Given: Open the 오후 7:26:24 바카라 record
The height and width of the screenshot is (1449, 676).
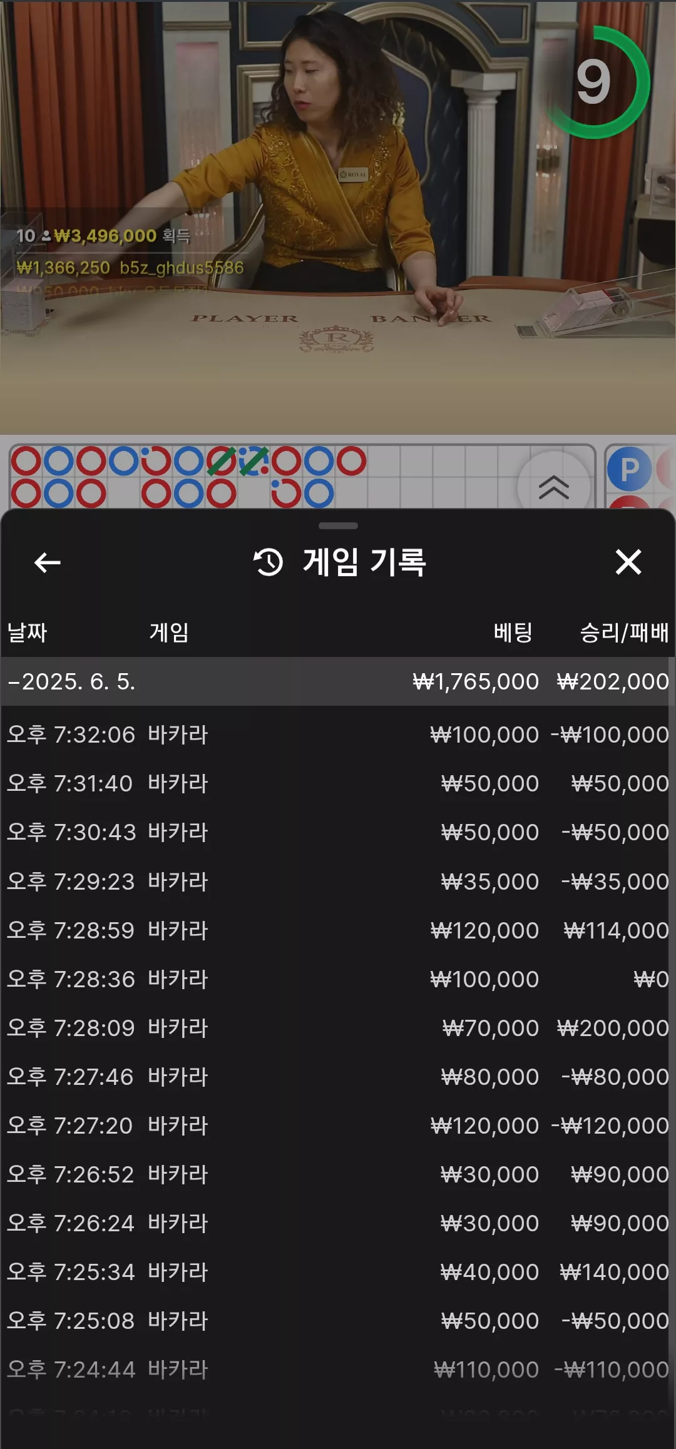Looking at the screenshot, I should tap(338, 1223).
